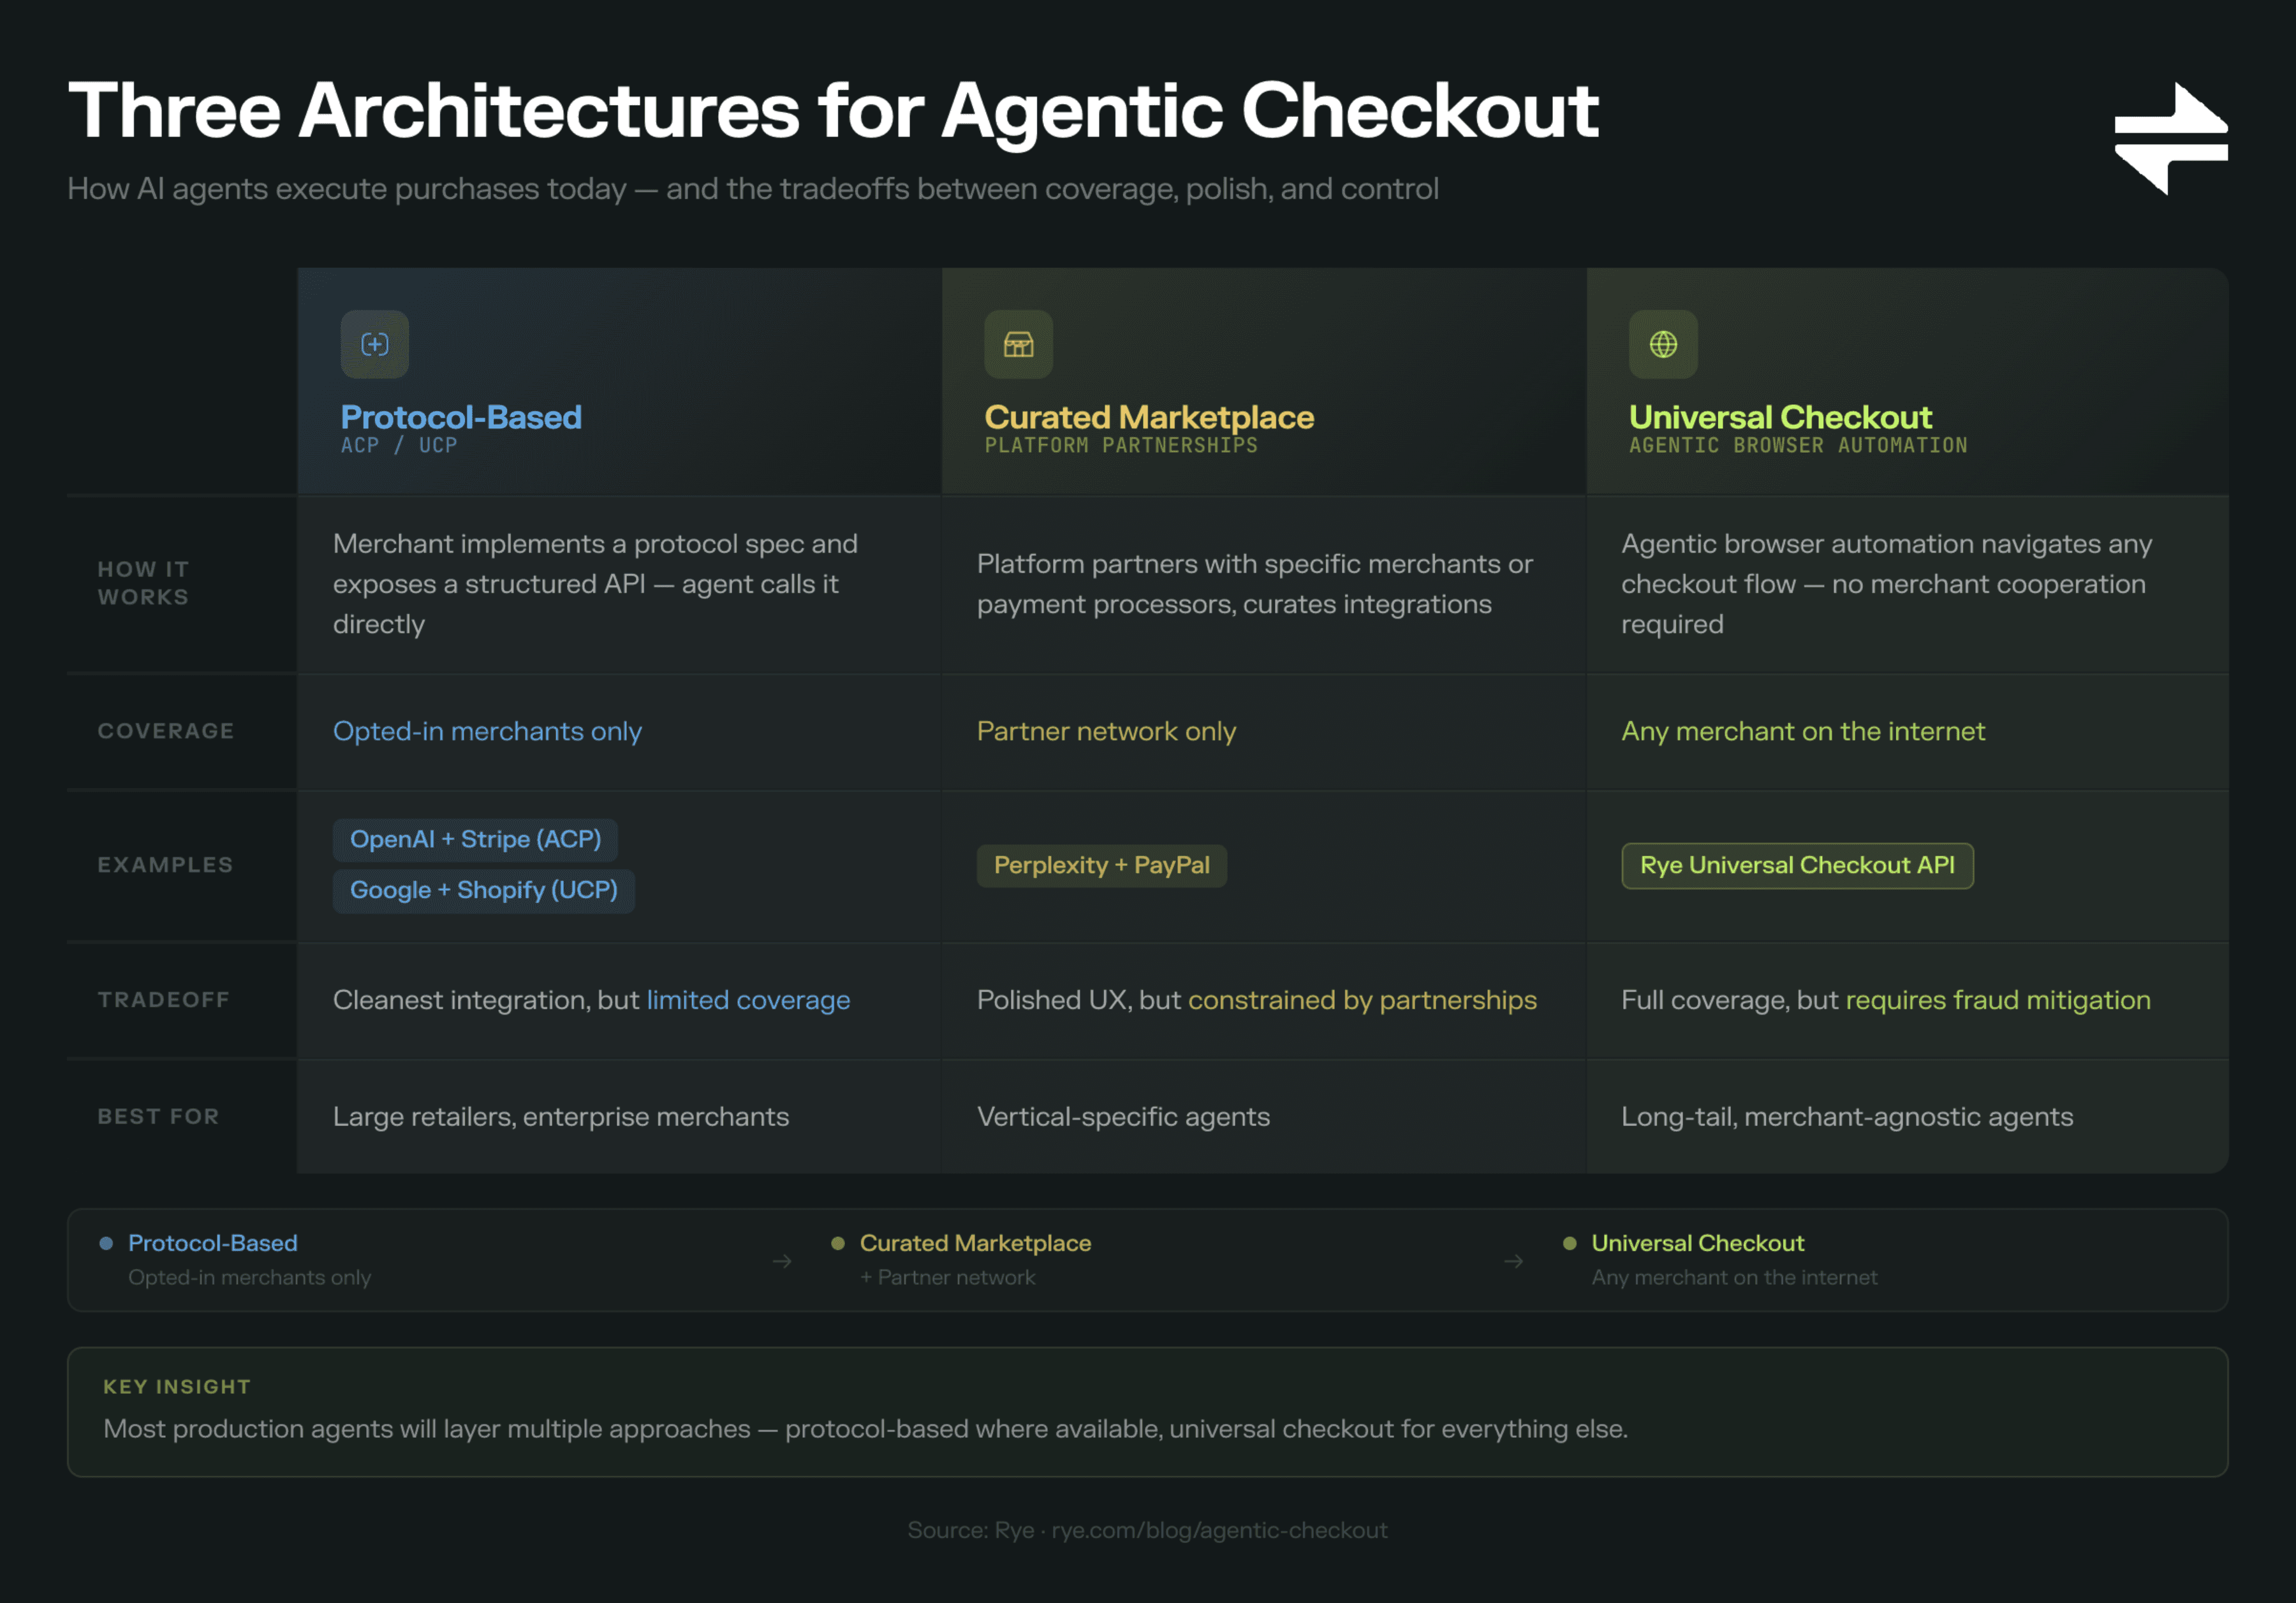Viewport: 2296px width, 1603px height.
Task: Click the Rye Universal Checkout API button
Action: tap(1796, 865)
